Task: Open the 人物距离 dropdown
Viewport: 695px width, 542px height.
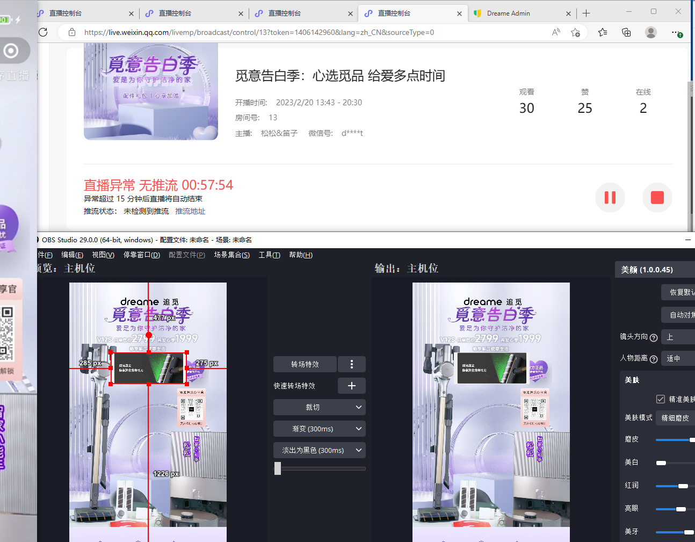Action: click(678, 358)
